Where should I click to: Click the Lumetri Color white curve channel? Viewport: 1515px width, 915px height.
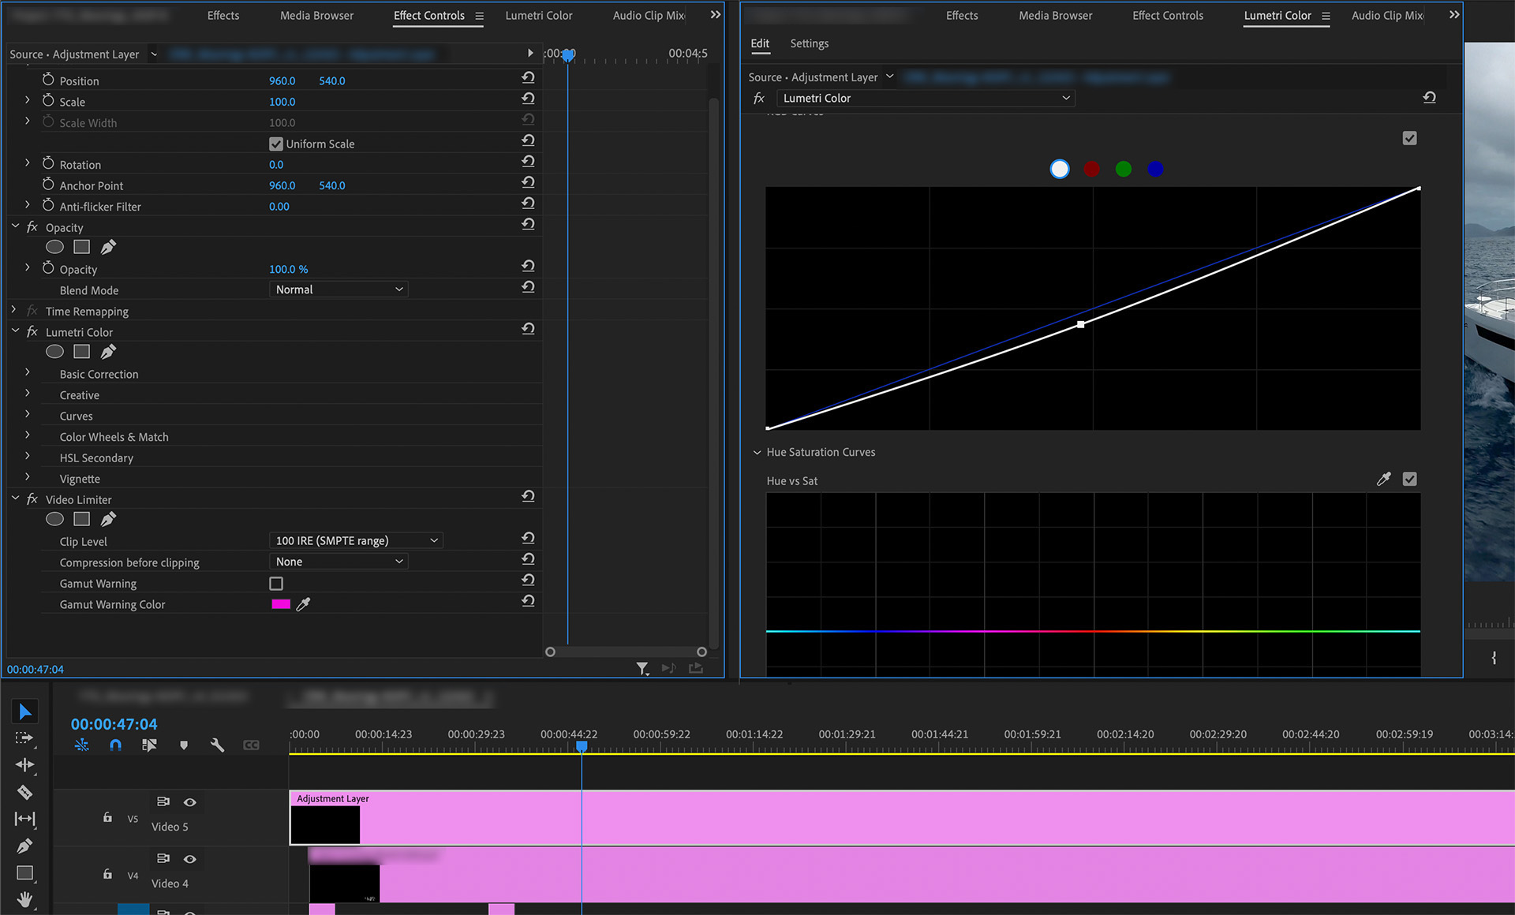point(1057,169)
